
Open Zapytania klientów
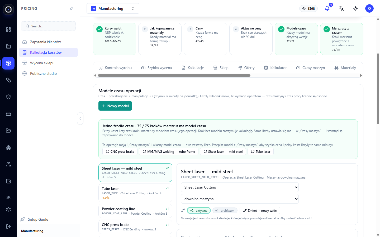click(48, 42)
